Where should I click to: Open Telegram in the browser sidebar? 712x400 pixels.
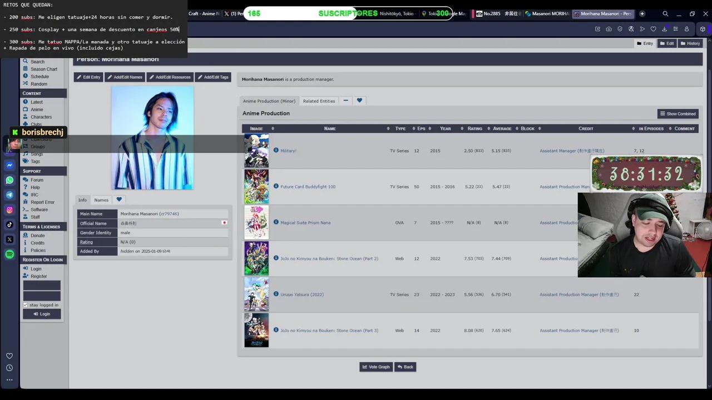click(x=9, y=195)
